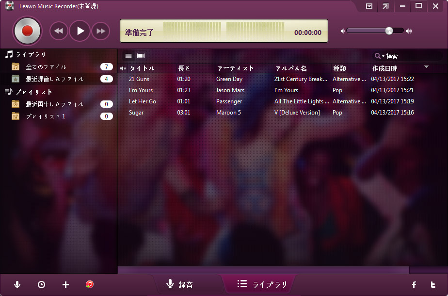Click the 03:01 length value
448x296 pixels.
[x=183, y=113]
